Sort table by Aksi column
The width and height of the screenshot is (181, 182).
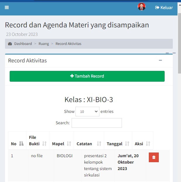click(142, 143)
